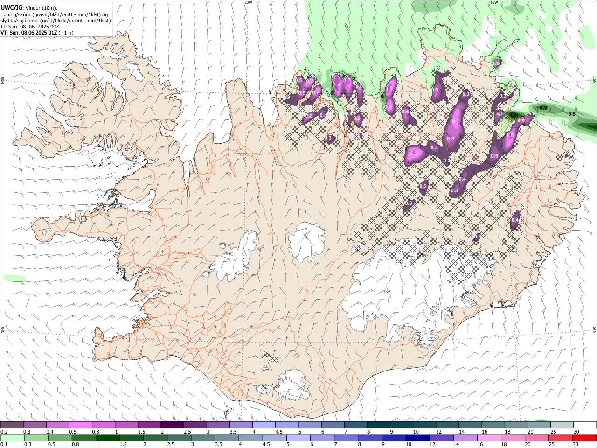Screen dimensions: 597x448
Task: Click the 1.4 snowfall value on the north coast
Action: (336, 84)
